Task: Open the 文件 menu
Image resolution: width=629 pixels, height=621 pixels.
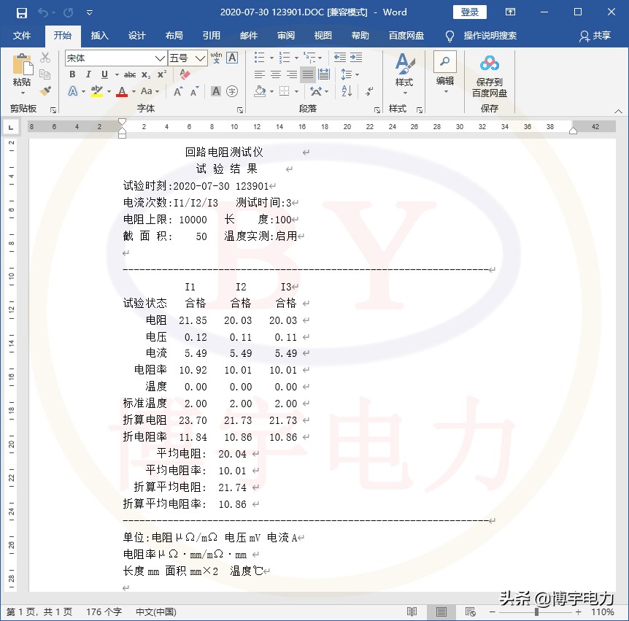Action: point(22,36)
